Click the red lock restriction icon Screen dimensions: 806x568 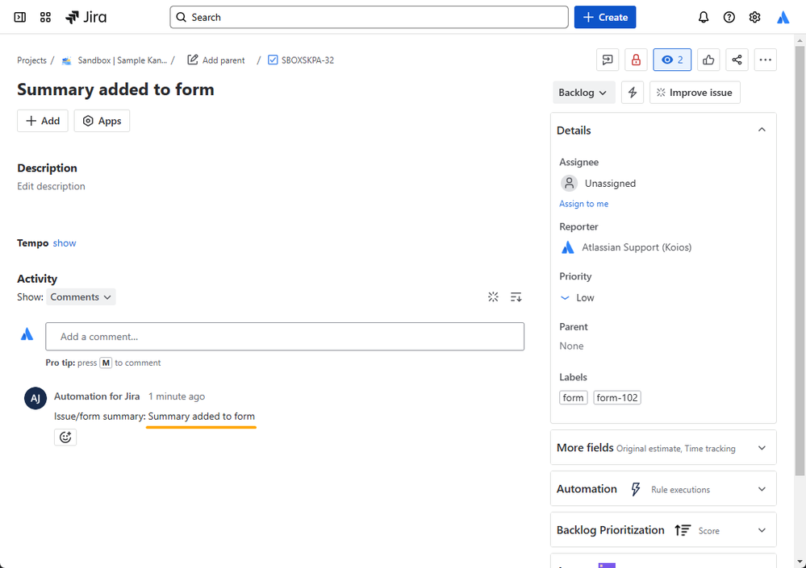[636, 60]
